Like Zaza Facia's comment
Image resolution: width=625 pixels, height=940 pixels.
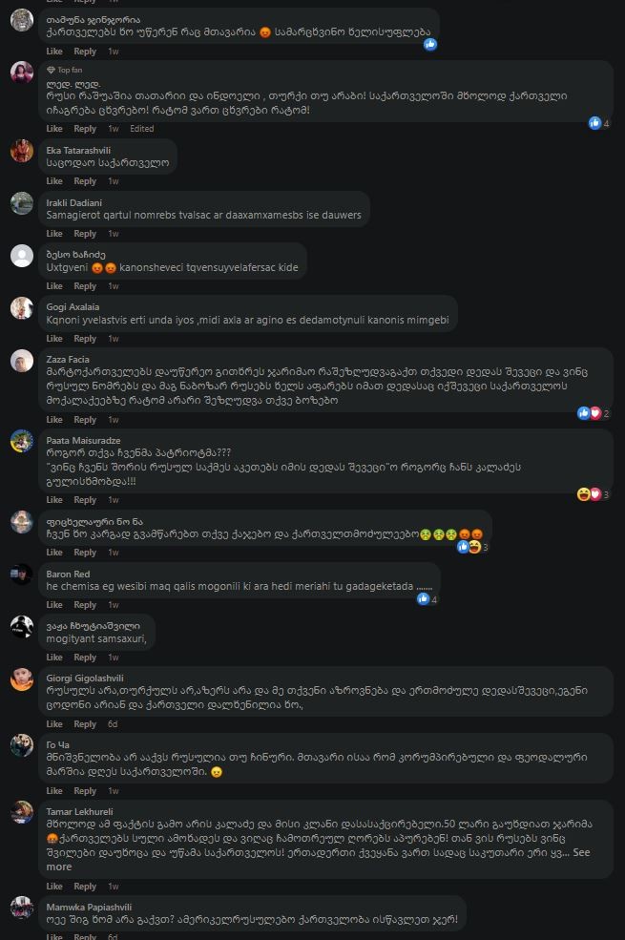[x=54, y=420]
